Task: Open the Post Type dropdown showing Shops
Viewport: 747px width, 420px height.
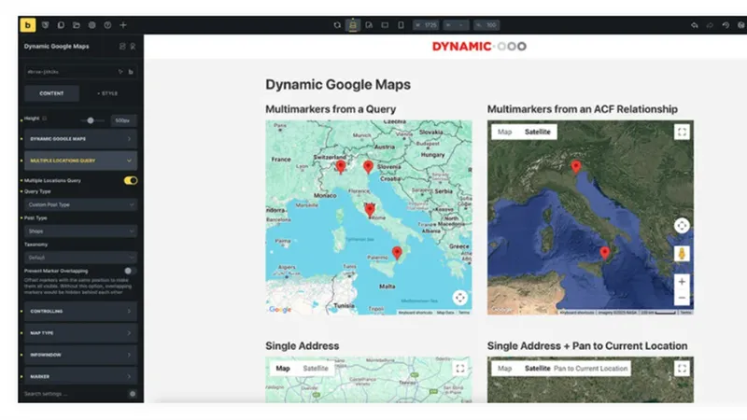Action: tap(80, 231)
